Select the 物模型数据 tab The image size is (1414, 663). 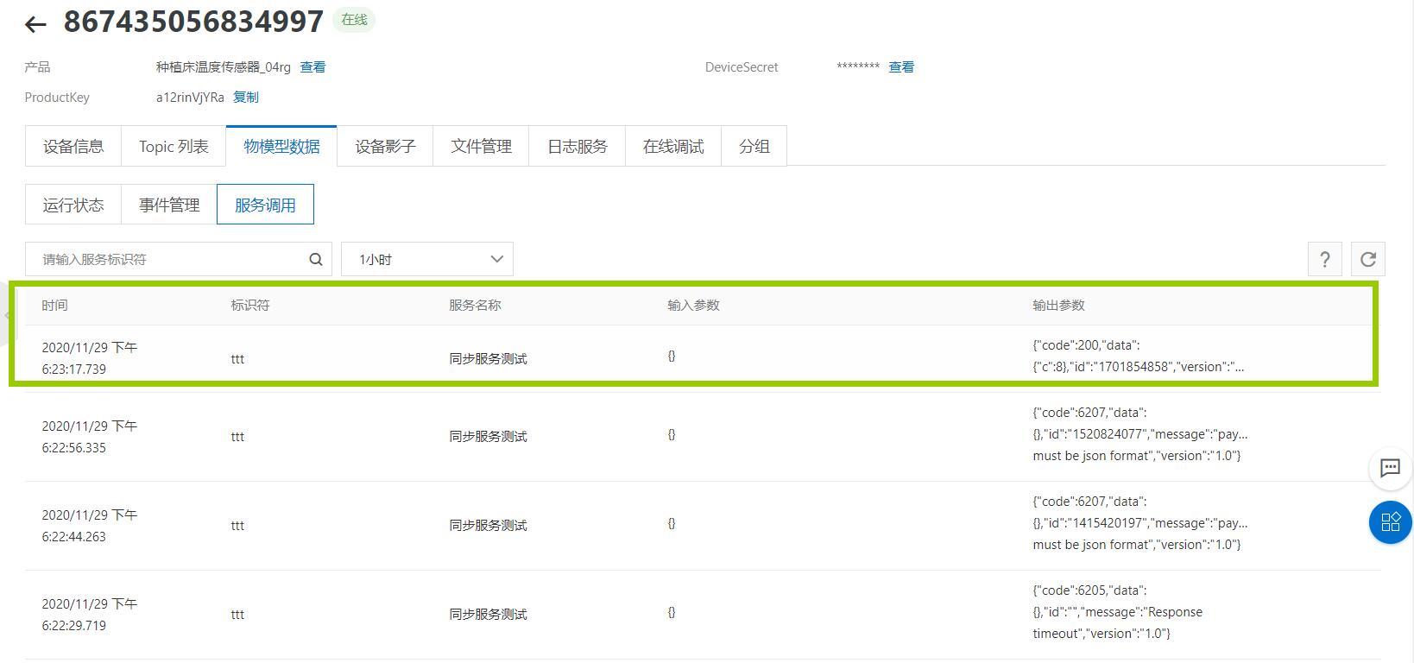pos(281,146)
